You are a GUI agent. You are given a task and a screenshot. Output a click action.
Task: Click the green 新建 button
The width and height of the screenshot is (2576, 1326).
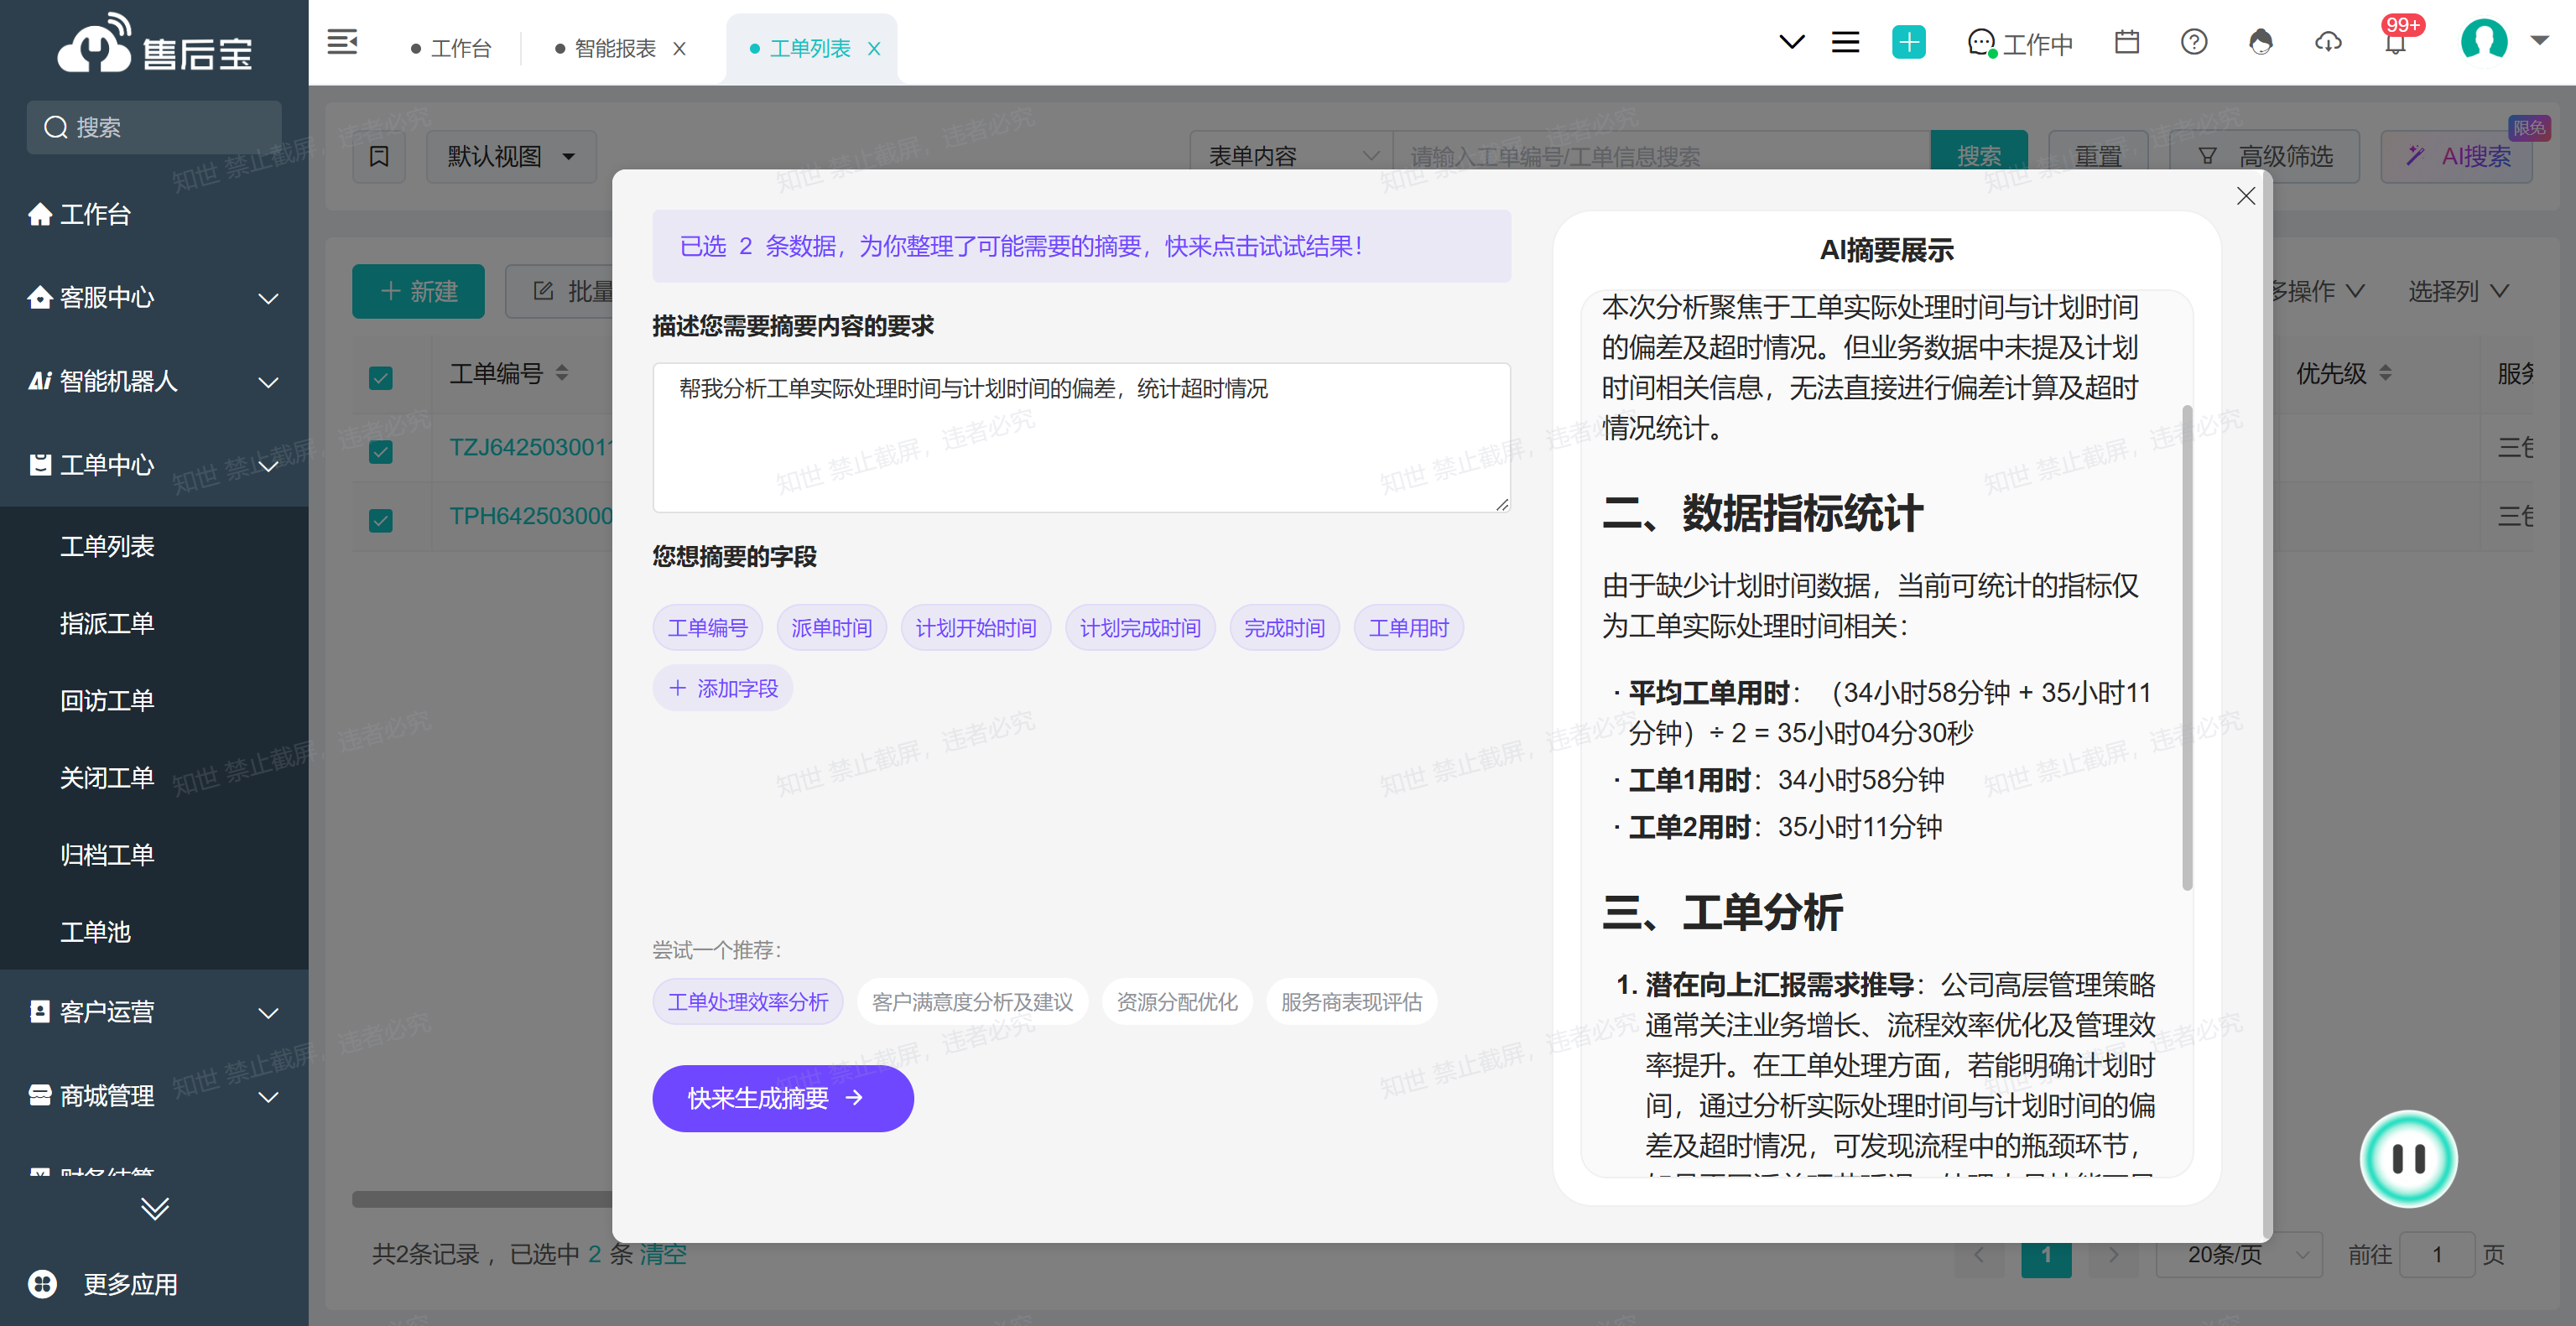[418, 291]
